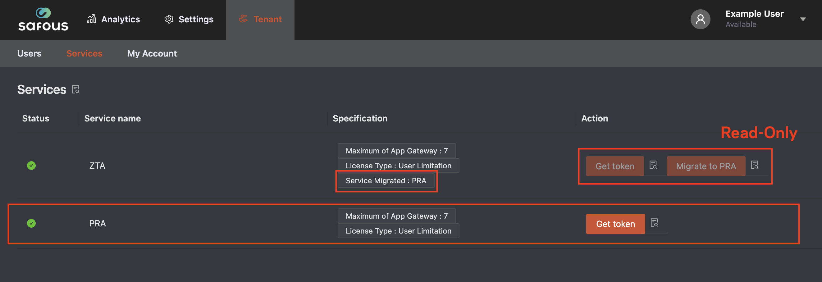Select the Tenant tab
This screenshot has height=282, width=822.
click(x=260, y=20)
